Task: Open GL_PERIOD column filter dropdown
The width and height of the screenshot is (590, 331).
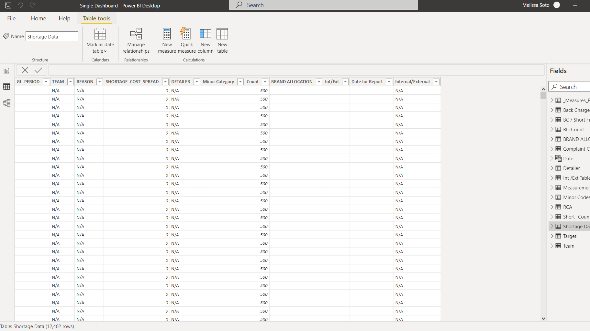Action: [46, 82]
